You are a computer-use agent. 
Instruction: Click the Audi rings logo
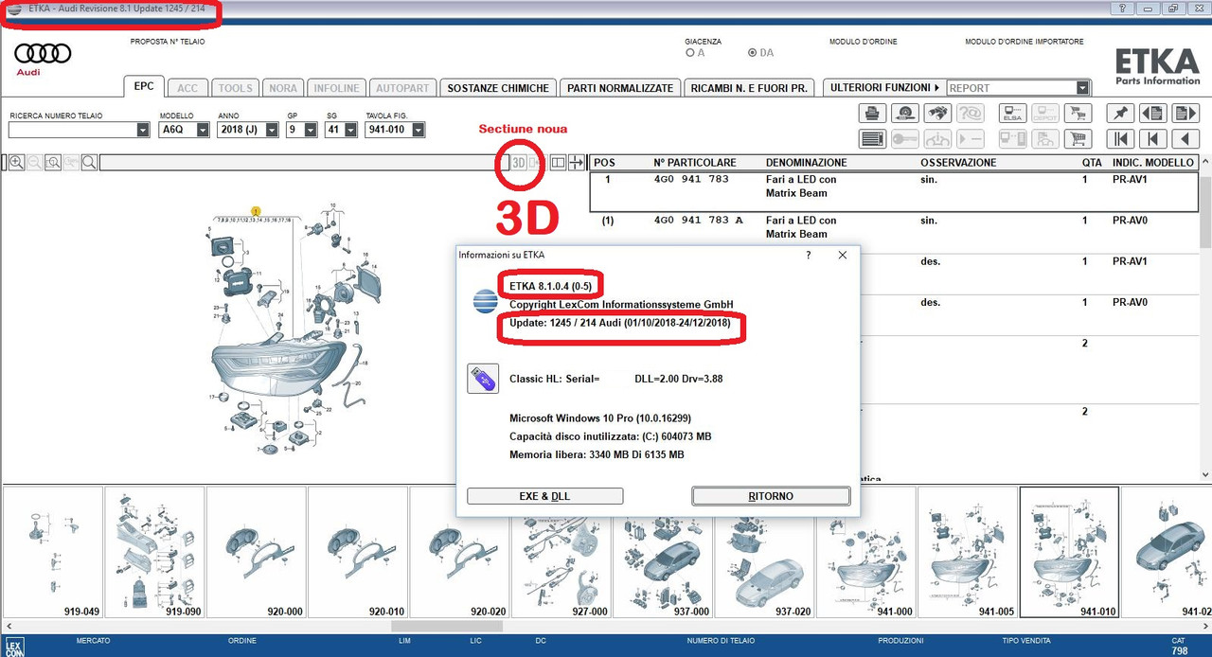pos(42,54)
